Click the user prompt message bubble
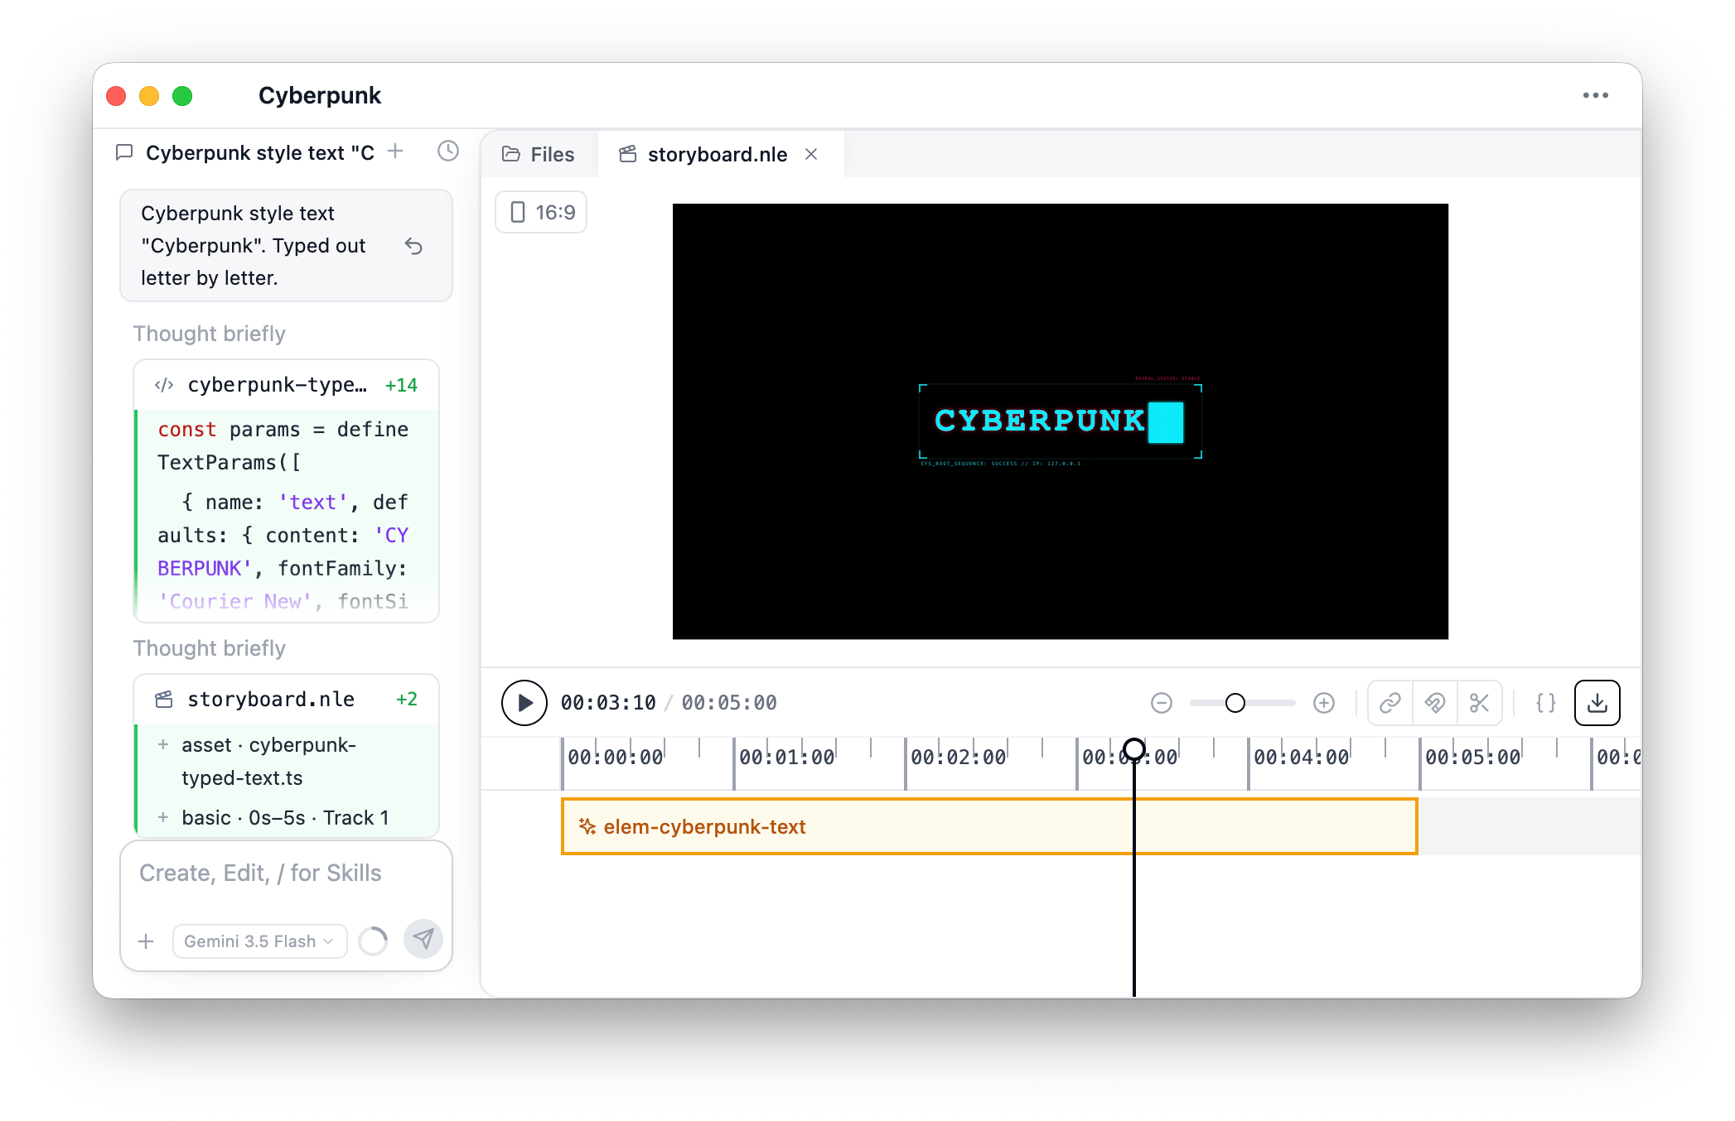This screenshot has height=1121, width=1735. (x=286, y=246)
